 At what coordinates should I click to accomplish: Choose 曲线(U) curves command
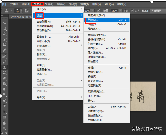pos(107,24)
